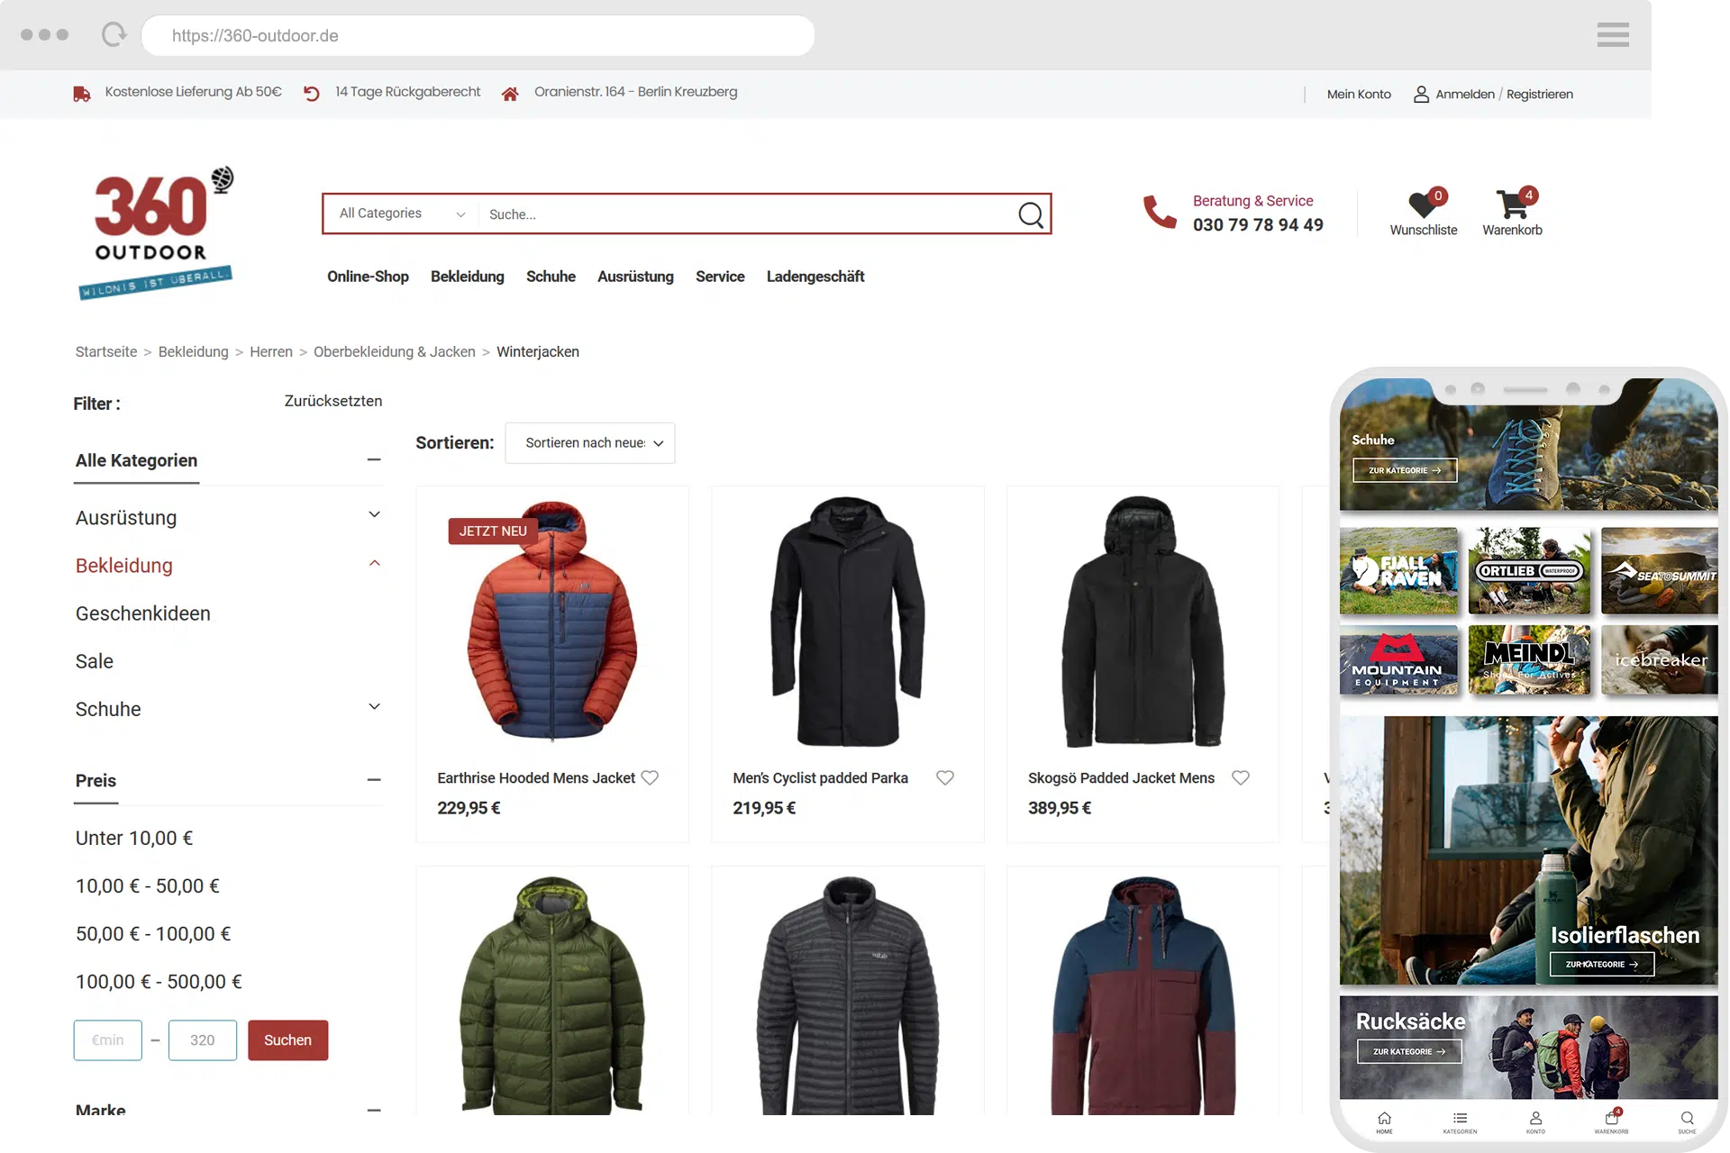The image size is (1730, 1153).
Task: Click the Anmelden user icon
Action: click(x=1421, y=94)
